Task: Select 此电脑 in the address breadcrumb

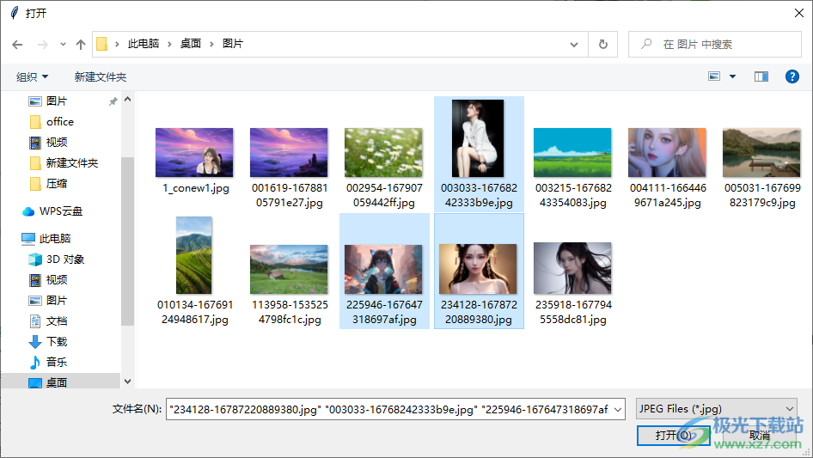Action: click(144, 44)
